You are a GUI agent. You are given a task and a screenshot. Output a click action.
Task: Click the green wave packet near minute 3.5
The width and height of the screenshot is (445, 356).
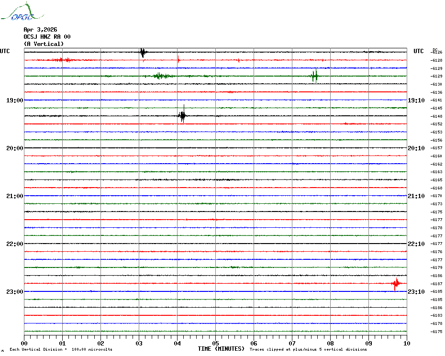[x=160, y=76]
